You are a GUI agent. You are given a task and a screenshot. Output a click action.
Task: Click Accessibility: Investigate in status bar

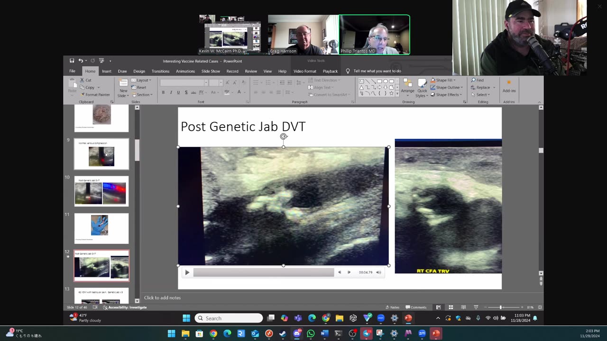pyautogui.click(x=125, y=307)
